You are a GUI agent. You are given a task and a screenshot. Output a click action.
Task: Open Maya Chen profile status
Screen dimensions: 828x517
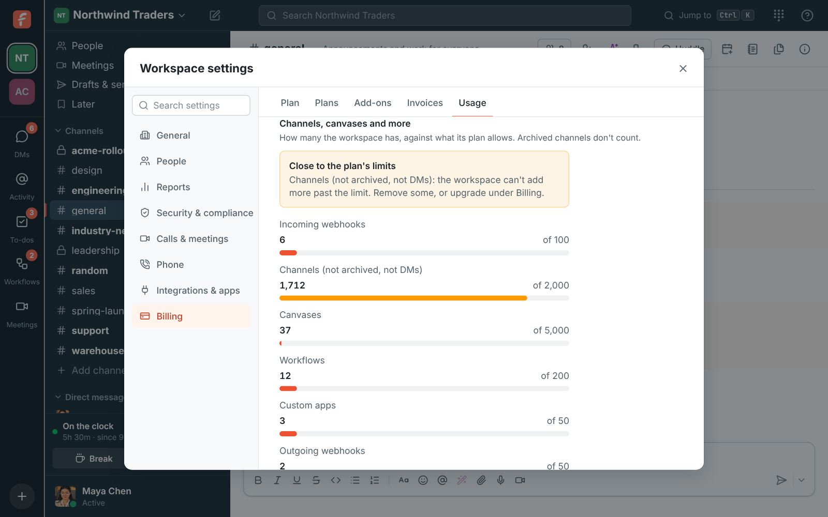pos(93,496)
